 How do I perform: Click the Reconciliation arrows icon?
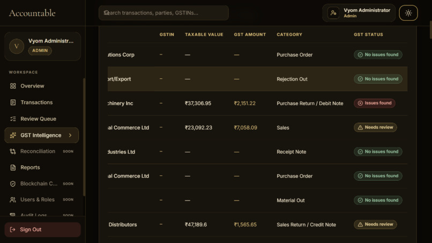pyautogui.click(x=13, y=151)
